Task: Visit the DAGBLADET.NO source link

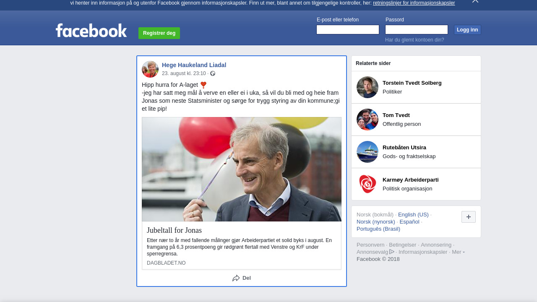Action: [x=166, y=263]
